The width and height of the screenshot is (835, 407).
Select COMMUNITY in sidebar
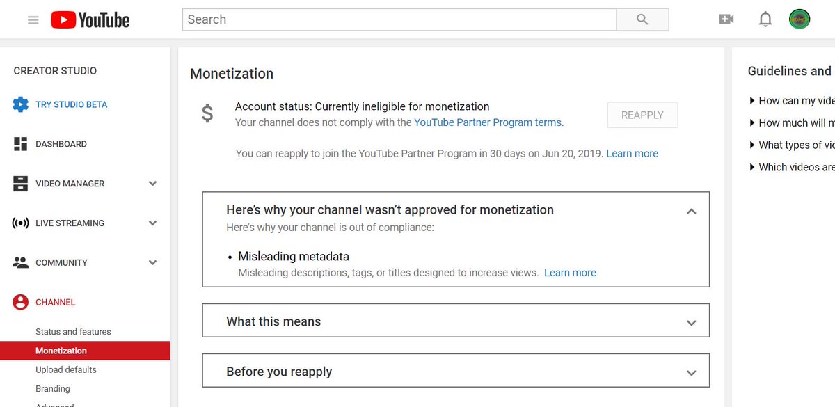[62, 263]
